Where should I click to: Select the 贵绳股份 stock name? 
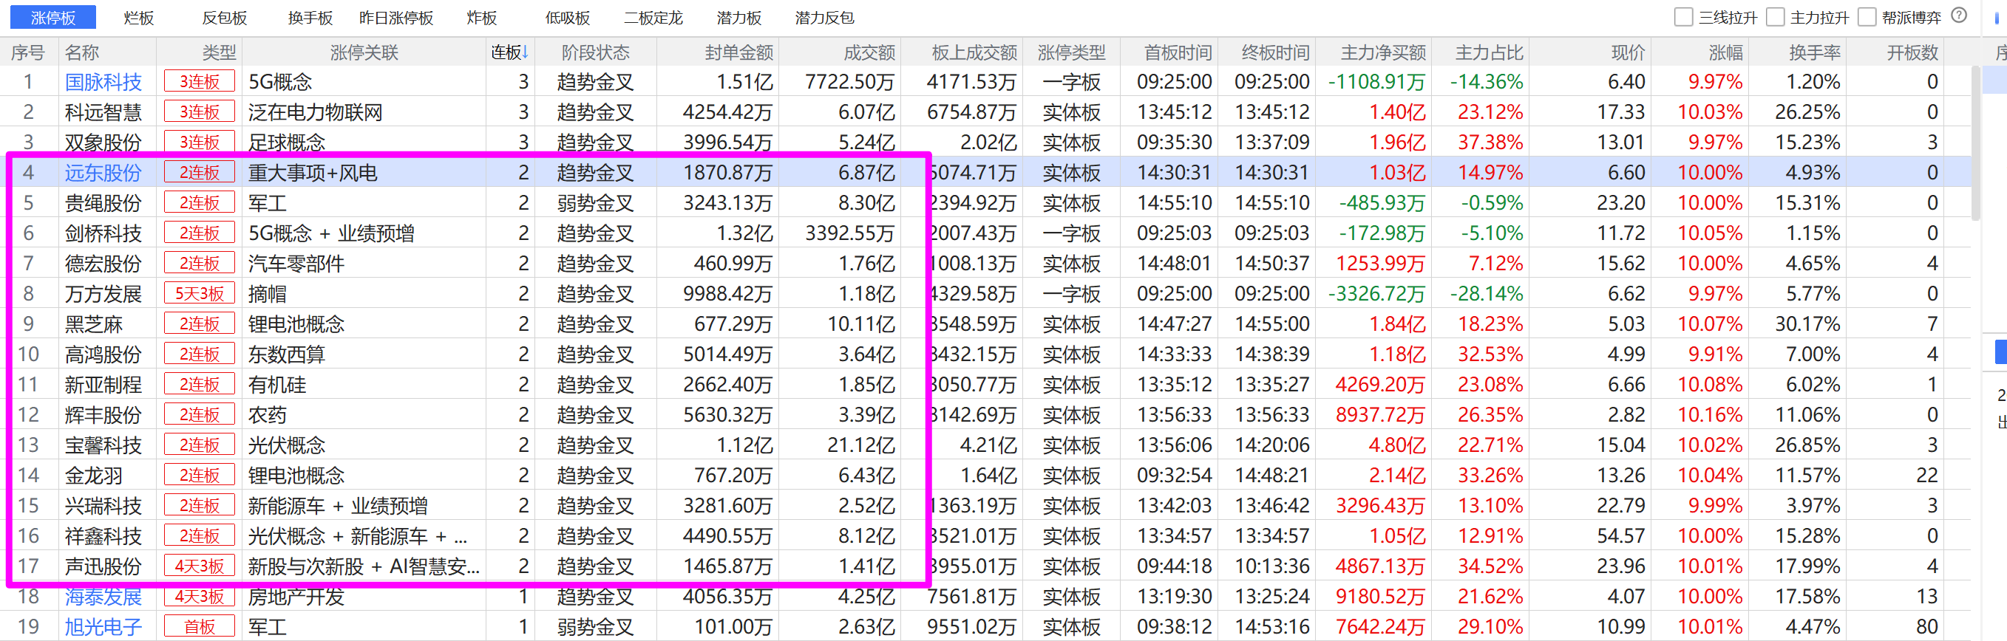point(103,203)
